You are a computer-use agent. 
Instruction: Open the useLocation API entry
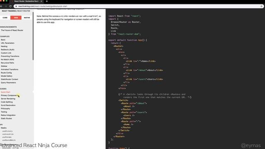(8, 134)
